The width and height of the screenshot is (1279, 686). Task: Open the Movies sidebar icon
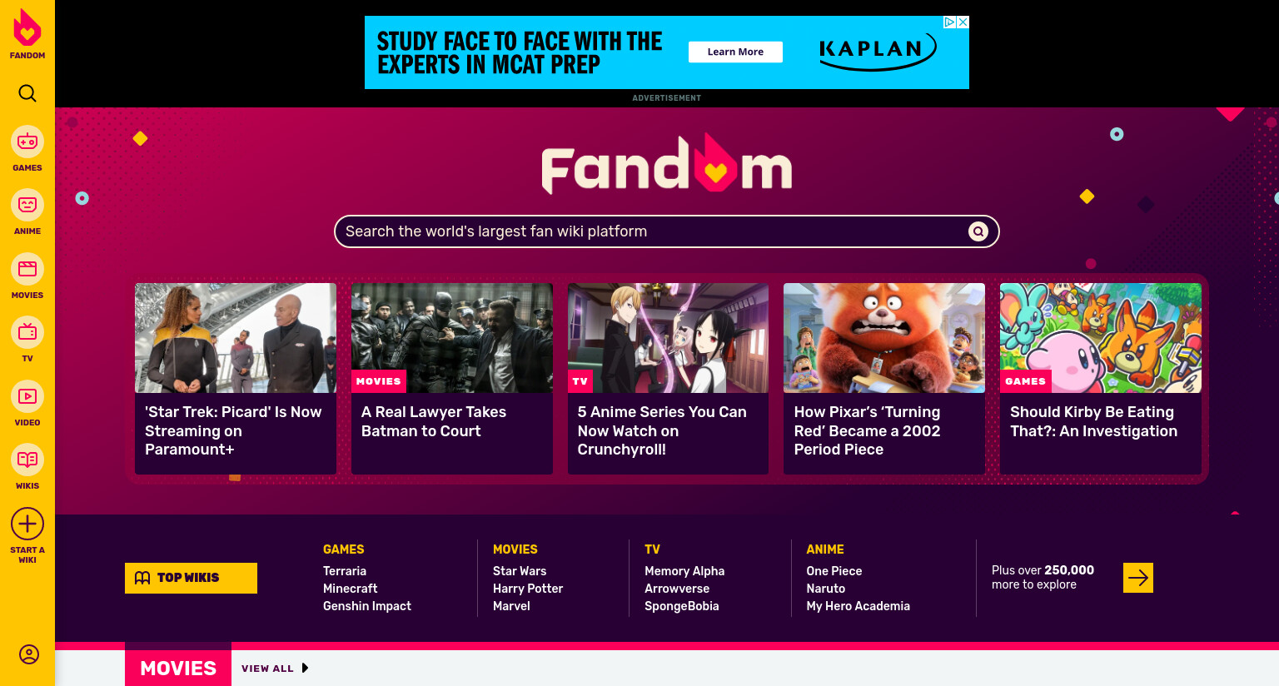point(27,269)
